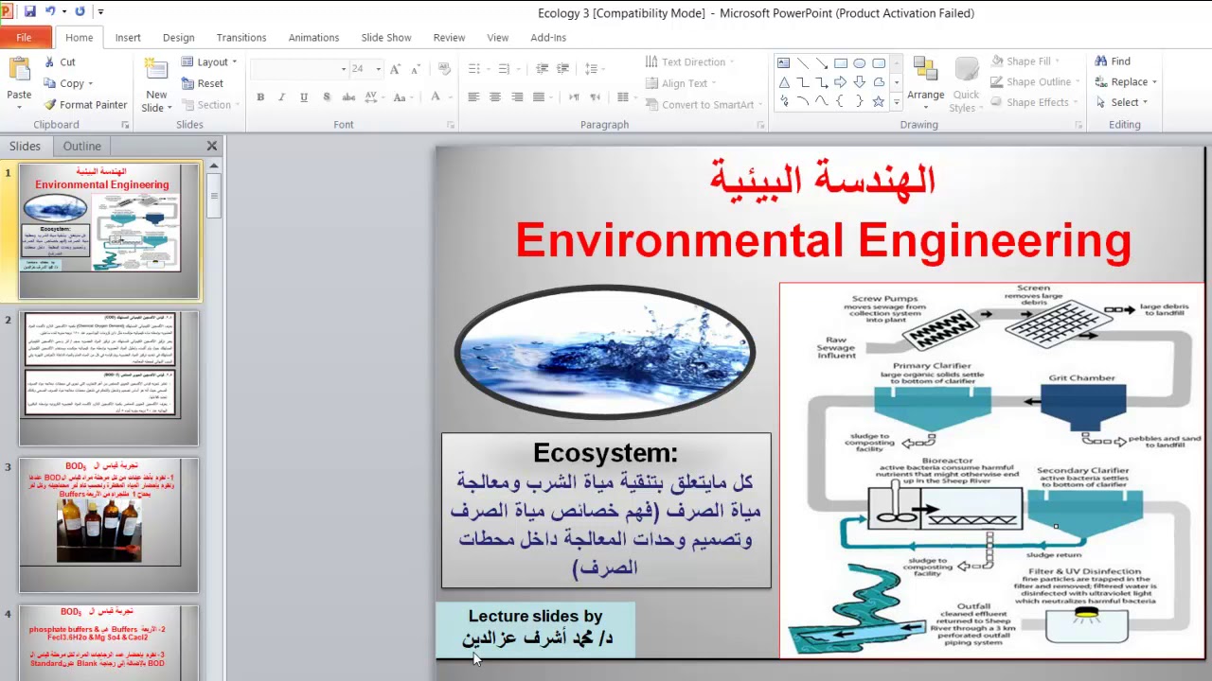Screen dimensions: 1212x681
Task: Toggle Center text alignment
Action: click(x=495, y=97)
